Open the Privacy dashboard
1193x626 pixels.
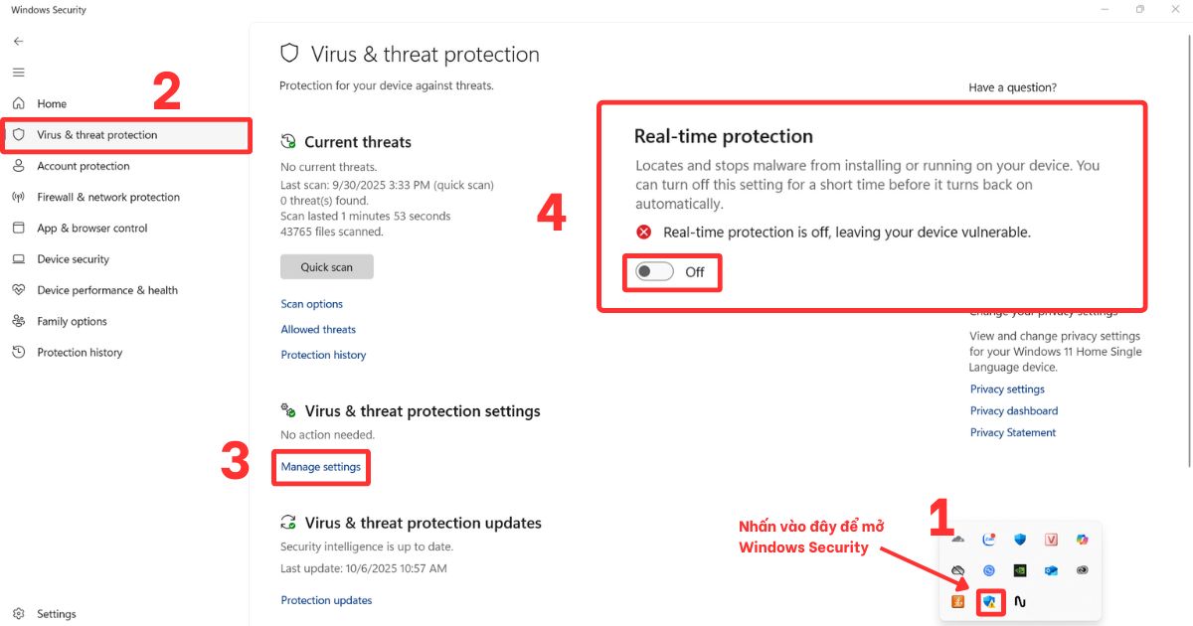pyautogui.click(x=1014, y=410)
